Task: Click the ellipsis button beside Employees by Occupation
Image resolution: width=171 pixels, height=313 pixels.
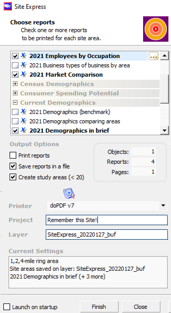Action: pyautogui.click(x=154, y=56)
